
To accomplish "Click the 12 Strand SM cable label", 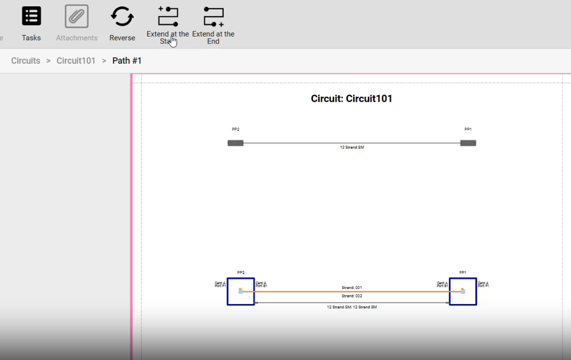I will (x=352, y=147).
